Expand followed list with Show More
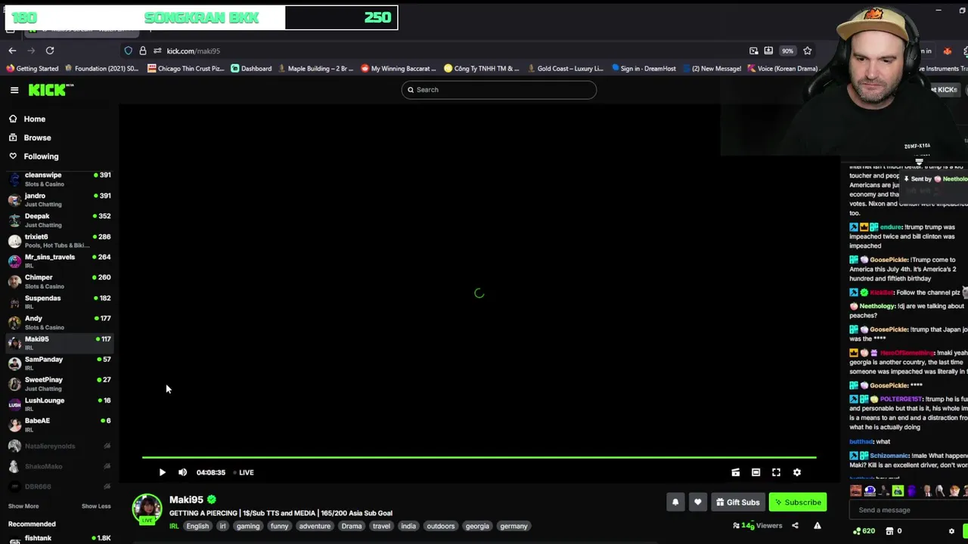Screen dimensions: 968x544 pyautogui.click(x=23, y=506)
